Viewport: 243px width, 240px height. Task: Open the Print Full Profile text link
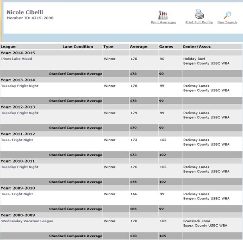(x=199, y=22)
